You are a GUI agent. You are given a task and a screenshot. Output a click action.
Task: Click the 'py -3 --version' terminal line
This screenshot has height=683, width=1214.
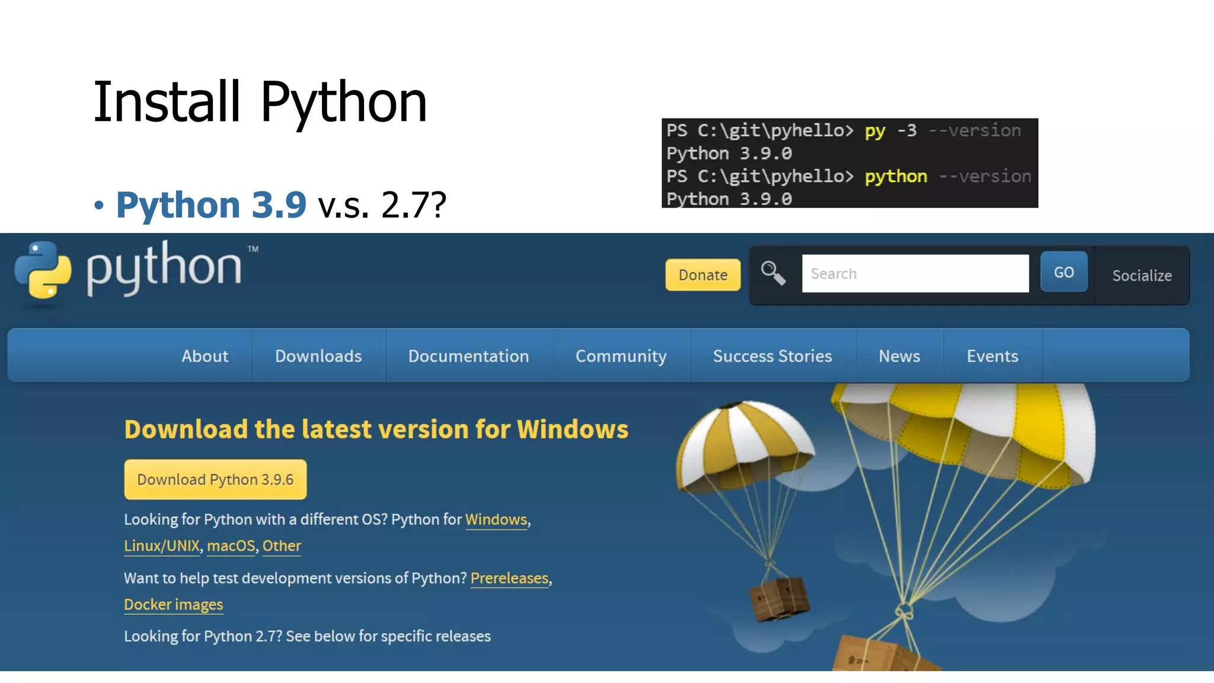844,130
